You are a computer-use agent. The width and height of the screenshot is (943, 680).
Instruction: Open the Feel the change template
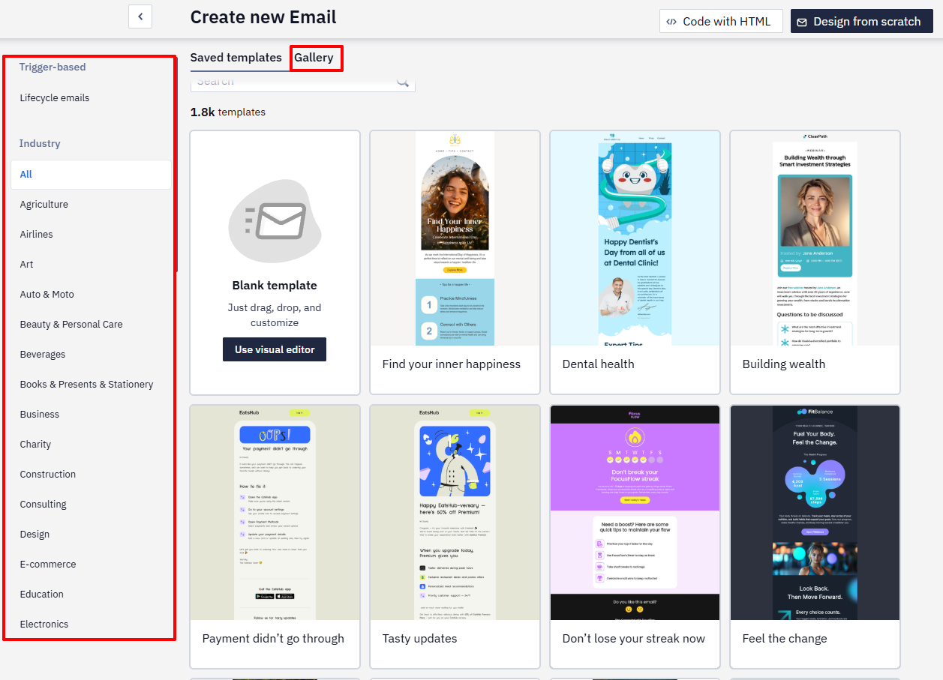(815, 537)
